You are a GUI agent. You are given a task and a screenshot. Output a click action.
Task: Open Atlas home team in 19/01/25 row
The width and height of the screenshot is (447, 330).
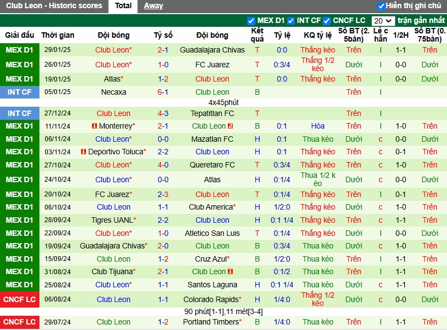(113, 79)
